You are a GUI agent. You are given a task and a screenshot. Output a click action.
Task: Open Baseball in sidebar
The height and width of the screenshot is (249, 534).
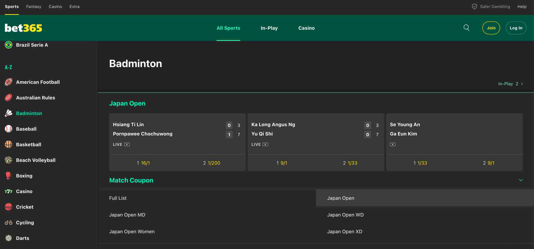[x=26, y=129]
